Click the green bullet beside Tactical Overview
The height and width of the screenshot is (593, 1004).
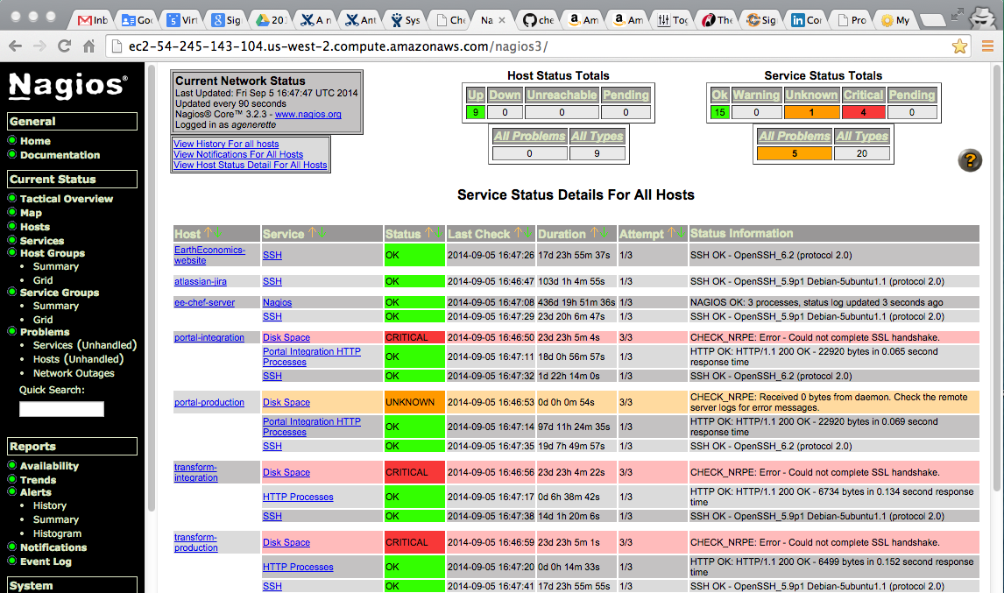coord(12,198)
